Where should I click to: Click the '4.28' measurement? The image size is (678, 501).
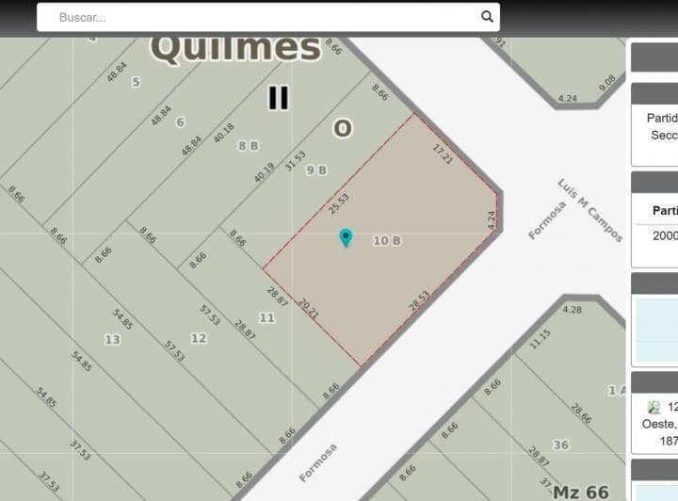573,310
